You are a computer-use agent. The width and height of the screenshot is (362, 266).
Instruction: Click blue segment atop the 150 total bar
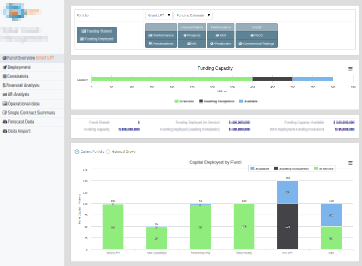tap(287, 192)
